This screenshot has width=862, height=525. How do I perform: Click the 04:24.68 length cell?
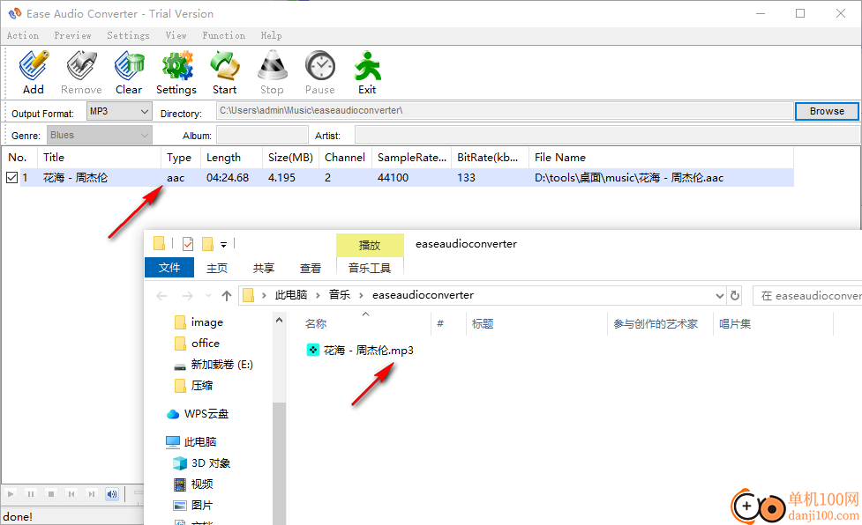tap(228, 178)
